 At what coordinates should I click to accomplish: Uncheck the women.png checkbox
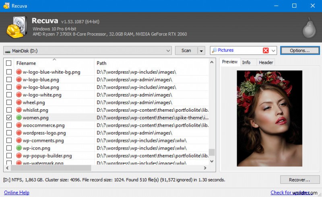pyautogui.click(x=9, y=117)
